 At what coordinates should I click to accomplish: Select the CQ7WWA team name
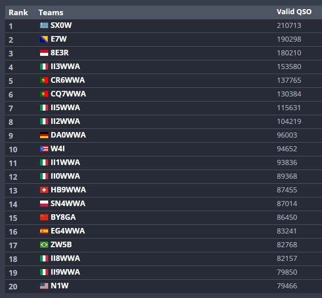(x=68, y=94)
